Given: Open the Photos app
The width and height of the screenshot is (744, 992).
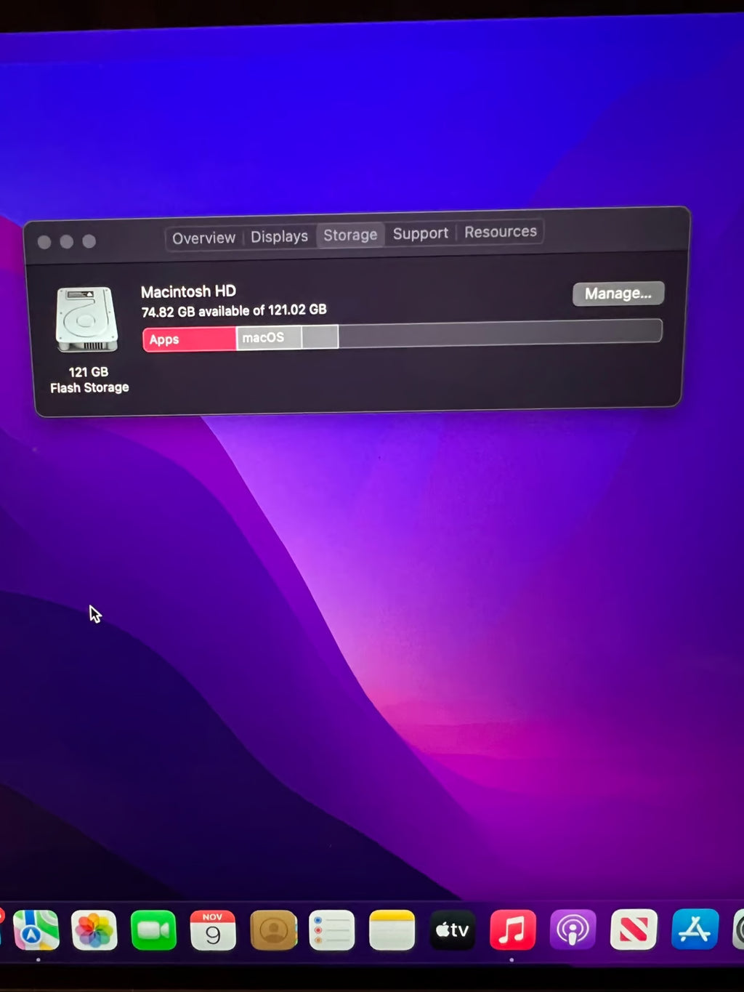Looking at the screenshot, I should (93, 930).
